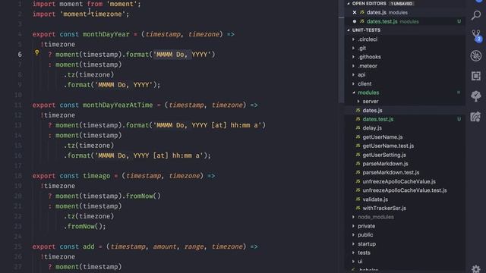The height and width of the screenshot is (273, 486).
Task: Collapse the modules folder
Action: (x=353, y=93)
